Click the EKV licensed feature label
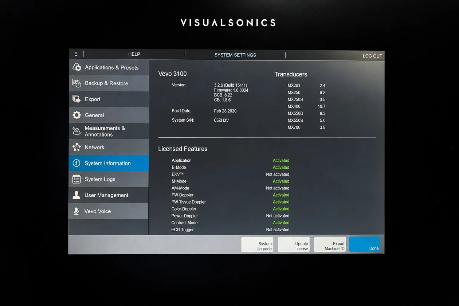This screenshot has width=459, height=306. tap(177, 174)
